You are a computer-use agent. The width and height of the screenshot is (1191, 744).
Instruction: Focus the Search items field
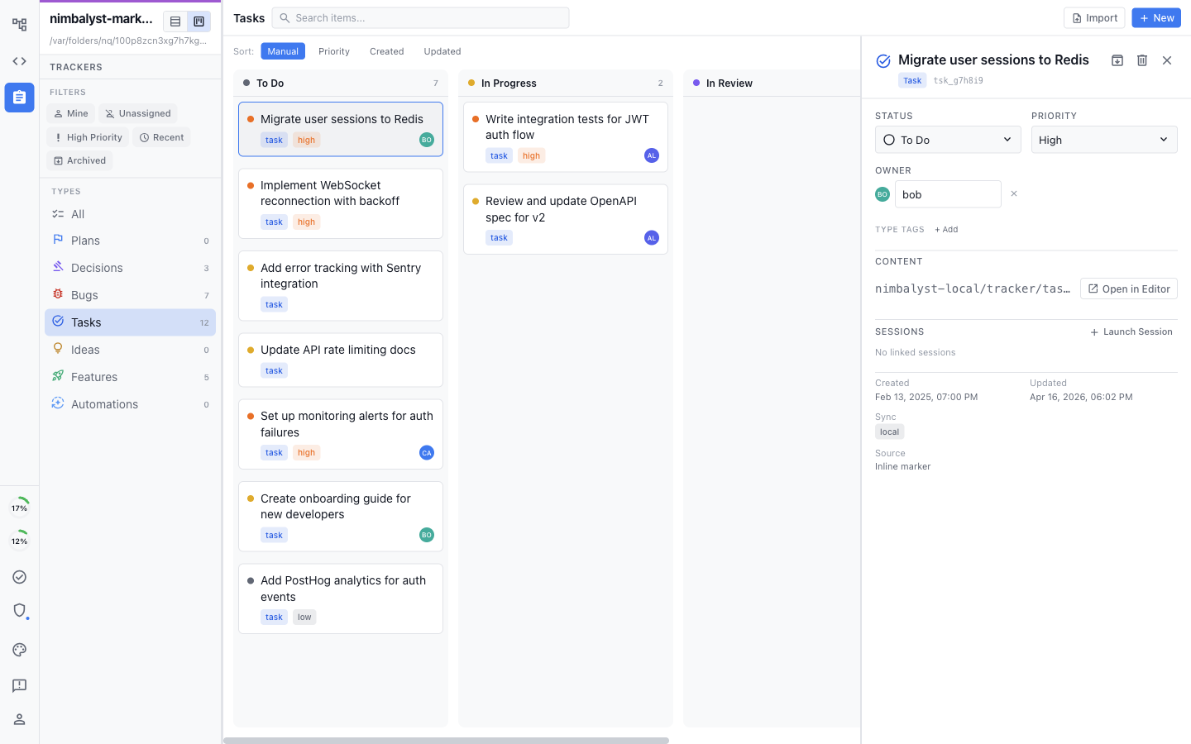pos(420,18)
